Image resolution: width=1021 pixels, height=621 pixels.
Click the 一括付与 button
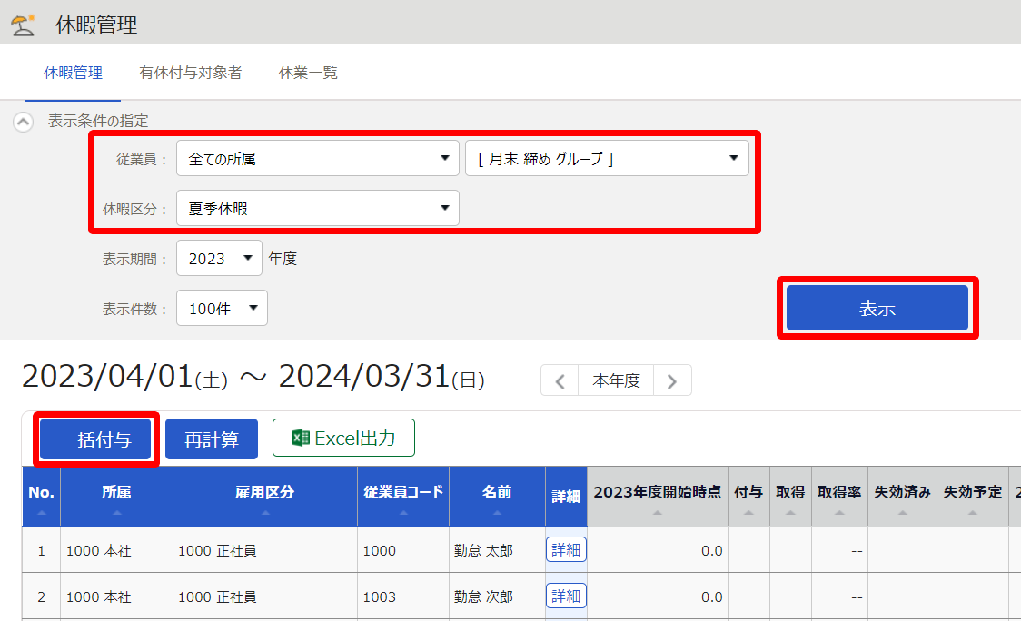pos(95,439)
